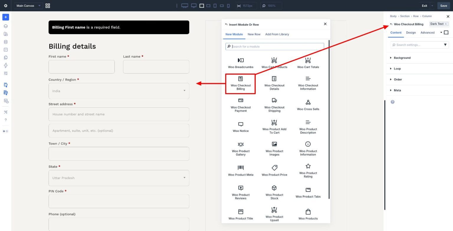Add the Woo Checkout Payment module
The height and width of the screenshot is (231, 453).
241,105
